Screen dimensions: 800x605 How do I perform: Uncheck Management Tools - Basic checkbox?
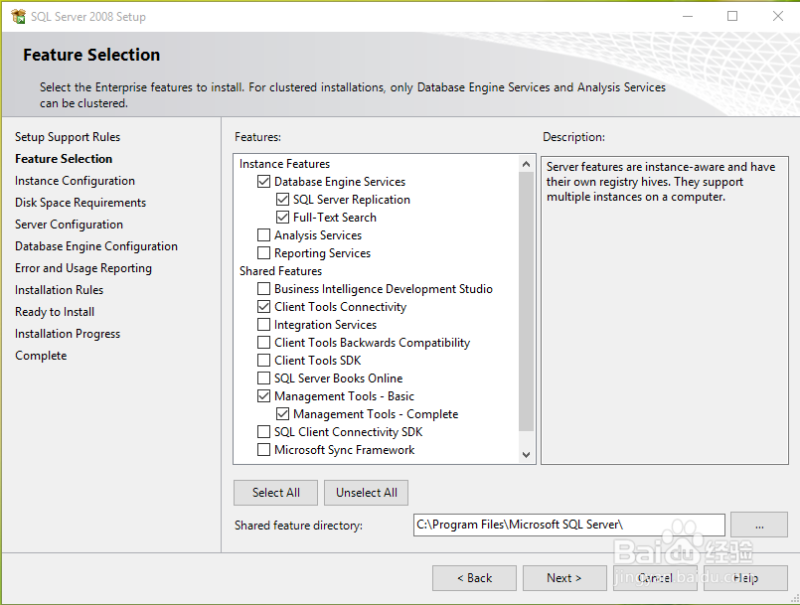(x=263, y=395)
